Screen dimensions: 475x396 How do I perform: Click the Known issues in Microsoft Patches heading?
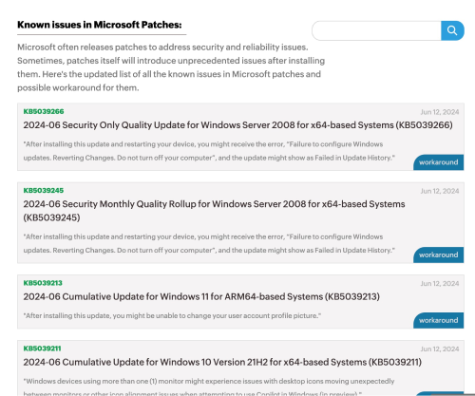(100, 25)
